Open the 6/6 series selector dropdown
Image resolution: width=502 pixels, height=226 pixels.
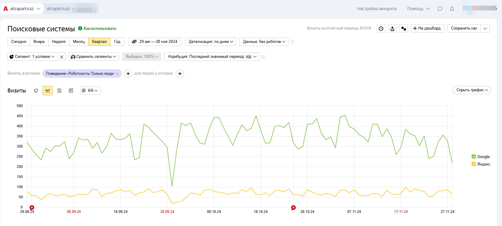tap(90, 91)
